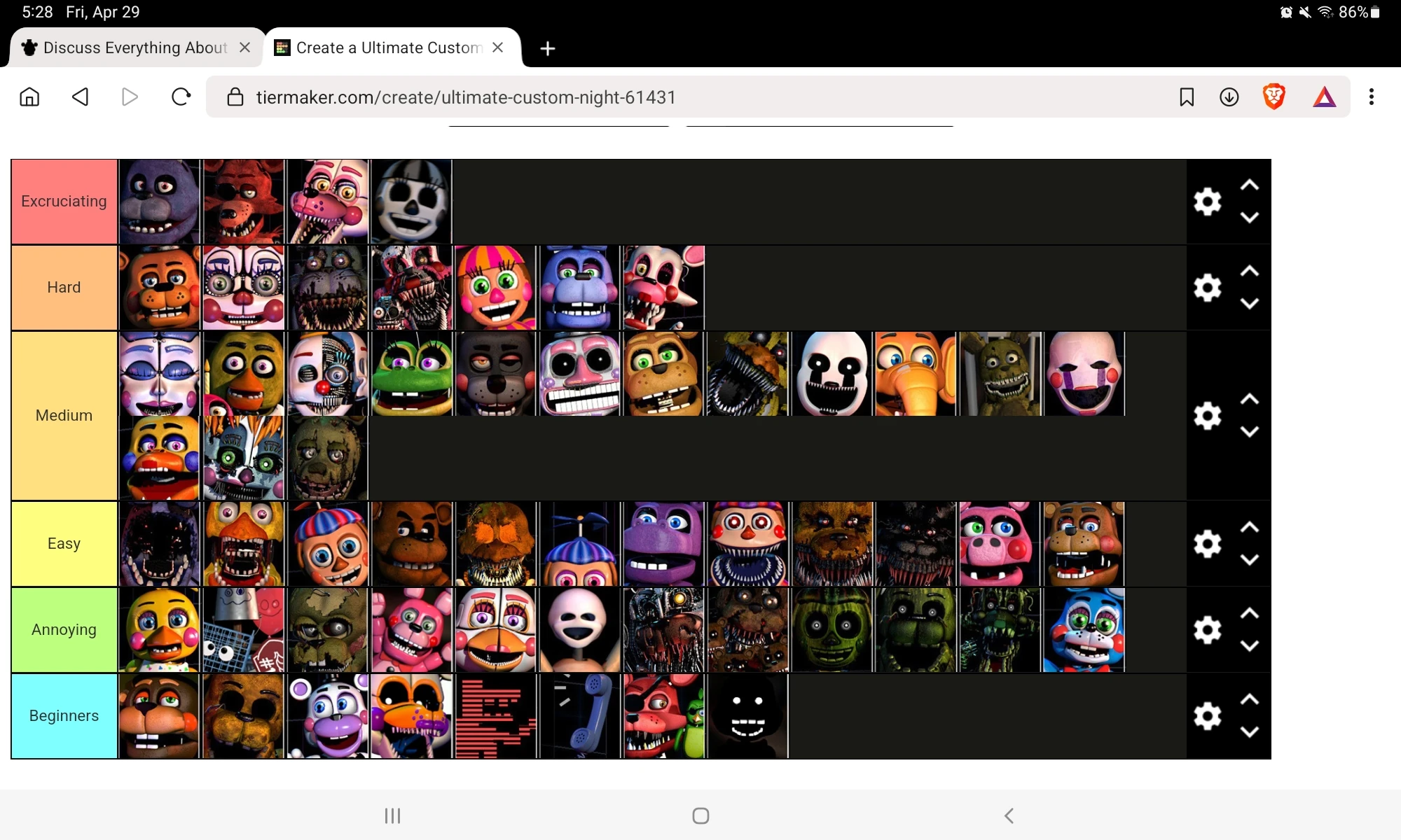Screen dimensions: 1401x840
Task: Open settings gear for Beginners tier
Action: pos(1206,715)
